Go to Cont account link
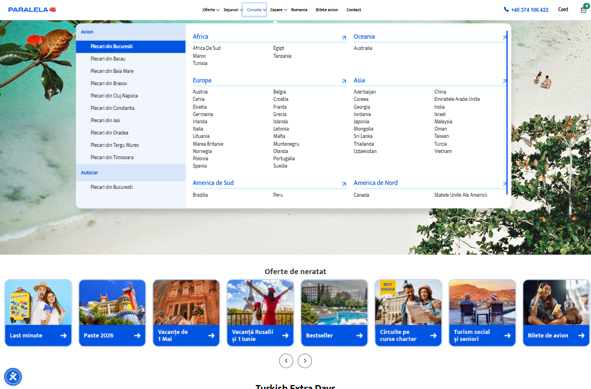The width and height of the screenshot is (591, 389). point(563,10)
